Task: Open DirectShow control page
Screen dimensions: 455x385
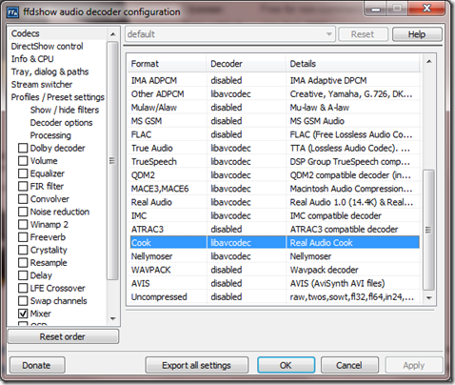Action: (x=47, y=47)
